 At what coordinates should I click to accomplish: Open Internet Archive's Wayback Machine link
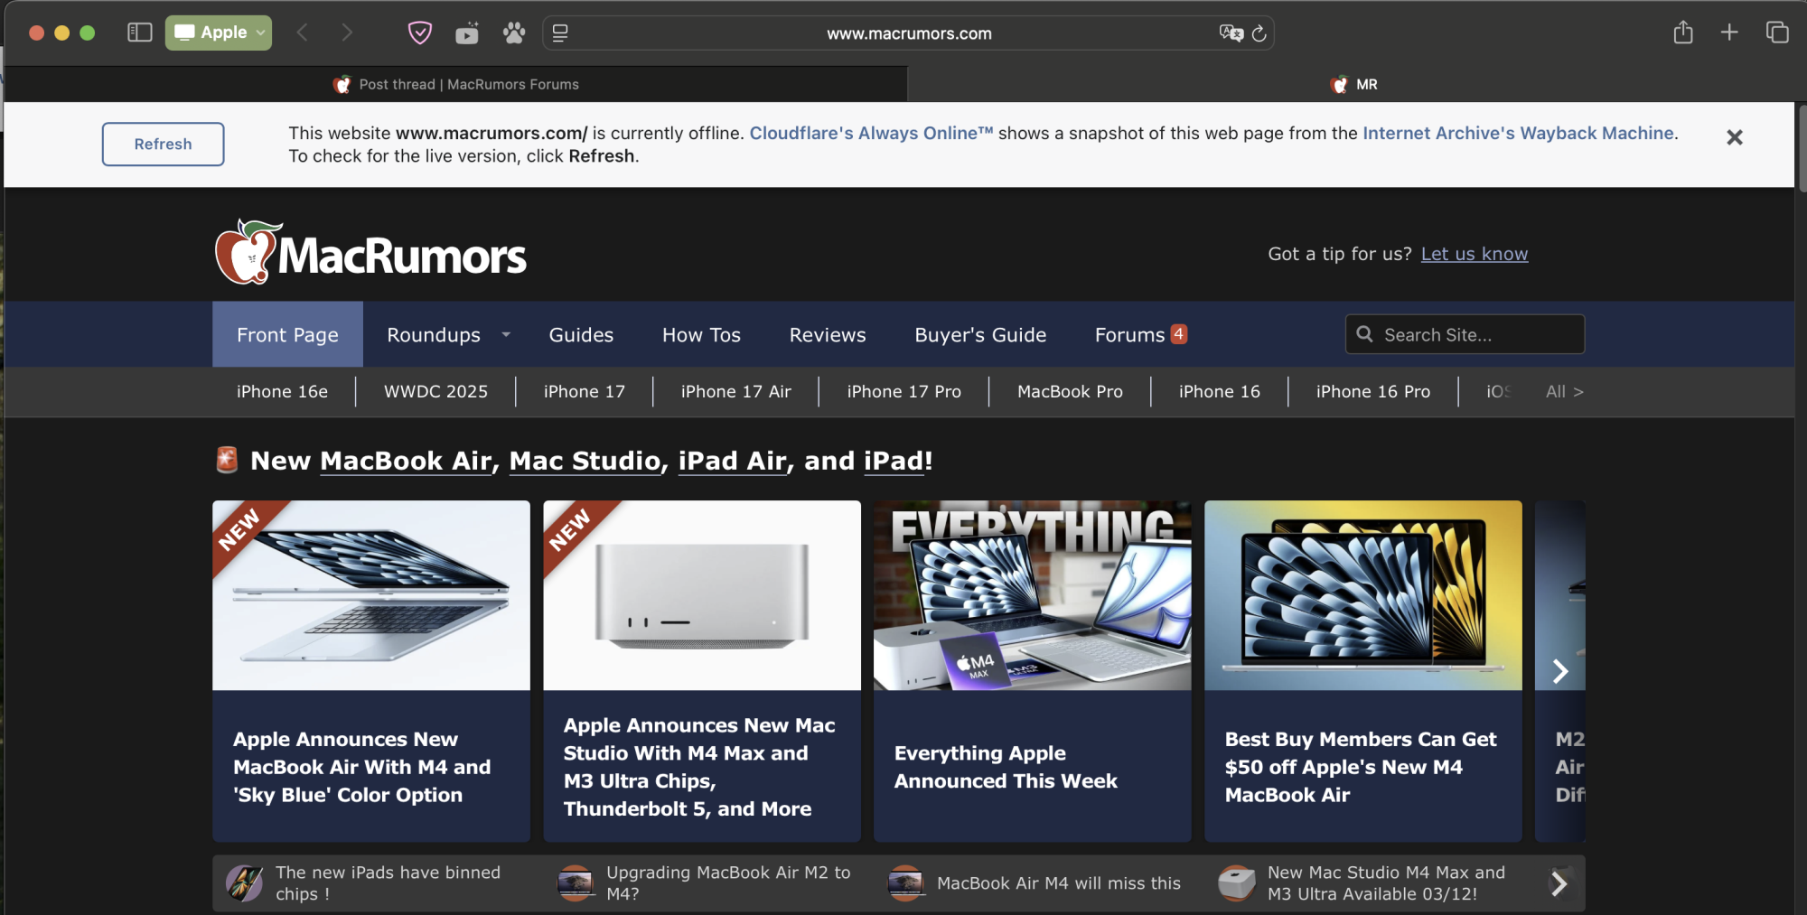[x=1518, y=133]
